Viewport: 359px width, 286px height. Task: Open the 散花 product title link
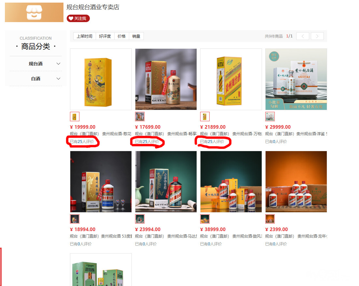[x=101, y=134]
